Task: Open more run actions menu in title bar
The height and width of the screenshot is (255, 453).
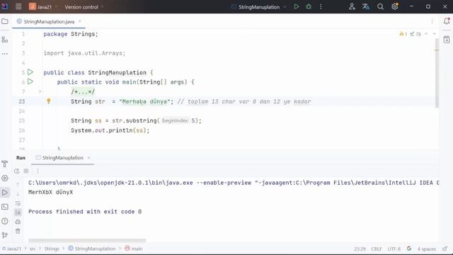Action: pyautogui.click(x=321, y=6)
